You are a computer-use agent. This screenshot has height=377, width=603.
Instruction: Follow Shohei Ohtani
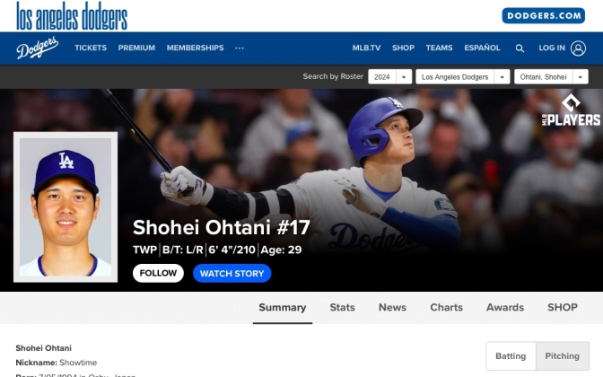(x=158, y=273)
